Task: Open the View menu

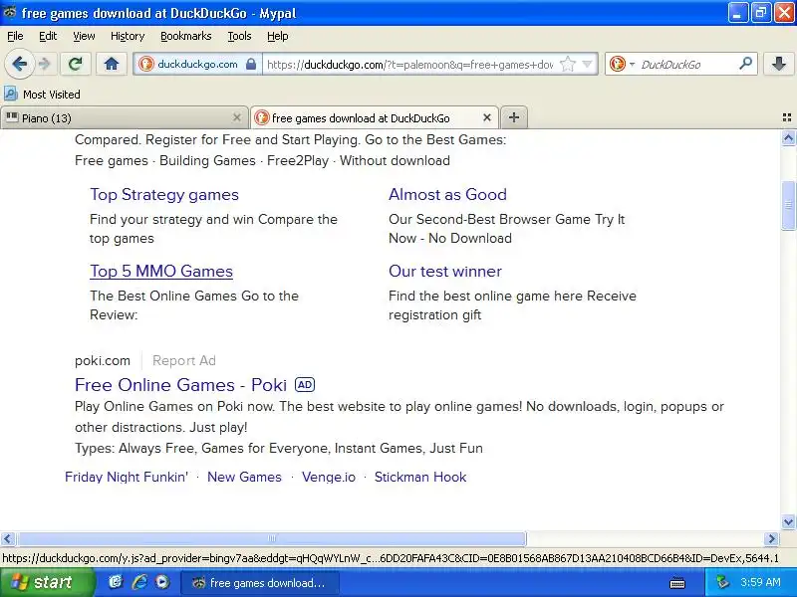Action: coord(84,36)
